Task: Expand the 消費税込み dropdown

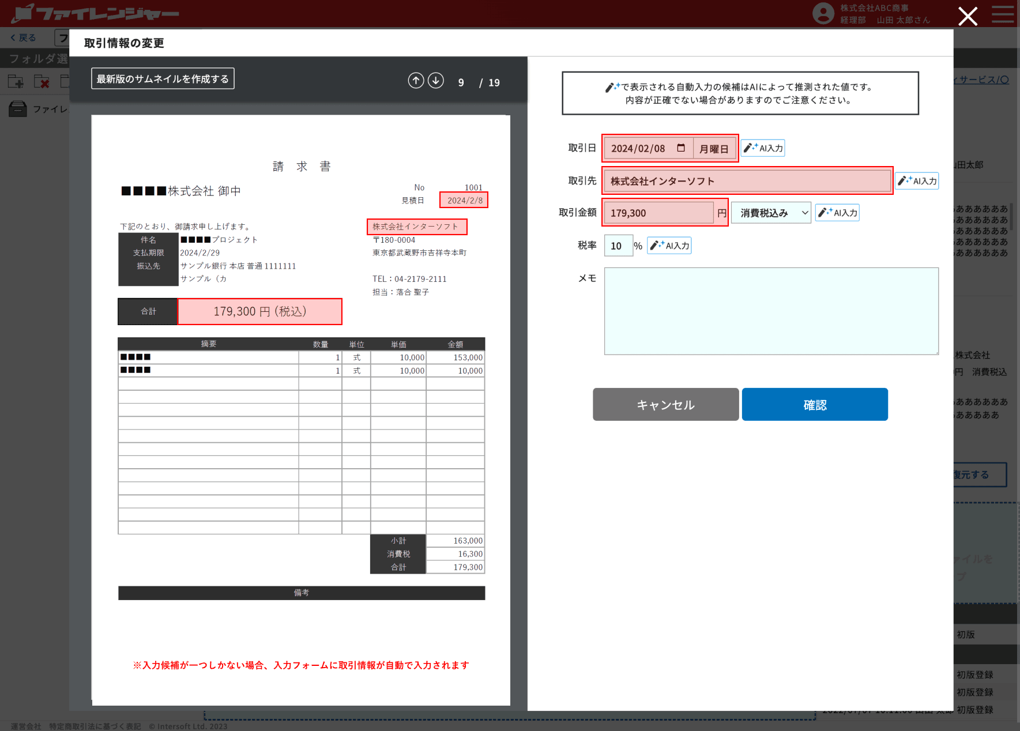Action: click(771, 213)
